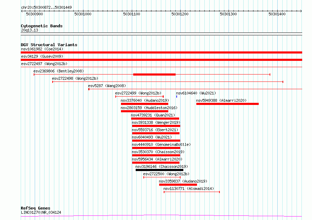Select the 20q13.13 band label
Screen dimensions: 312x220
[29, 30]
